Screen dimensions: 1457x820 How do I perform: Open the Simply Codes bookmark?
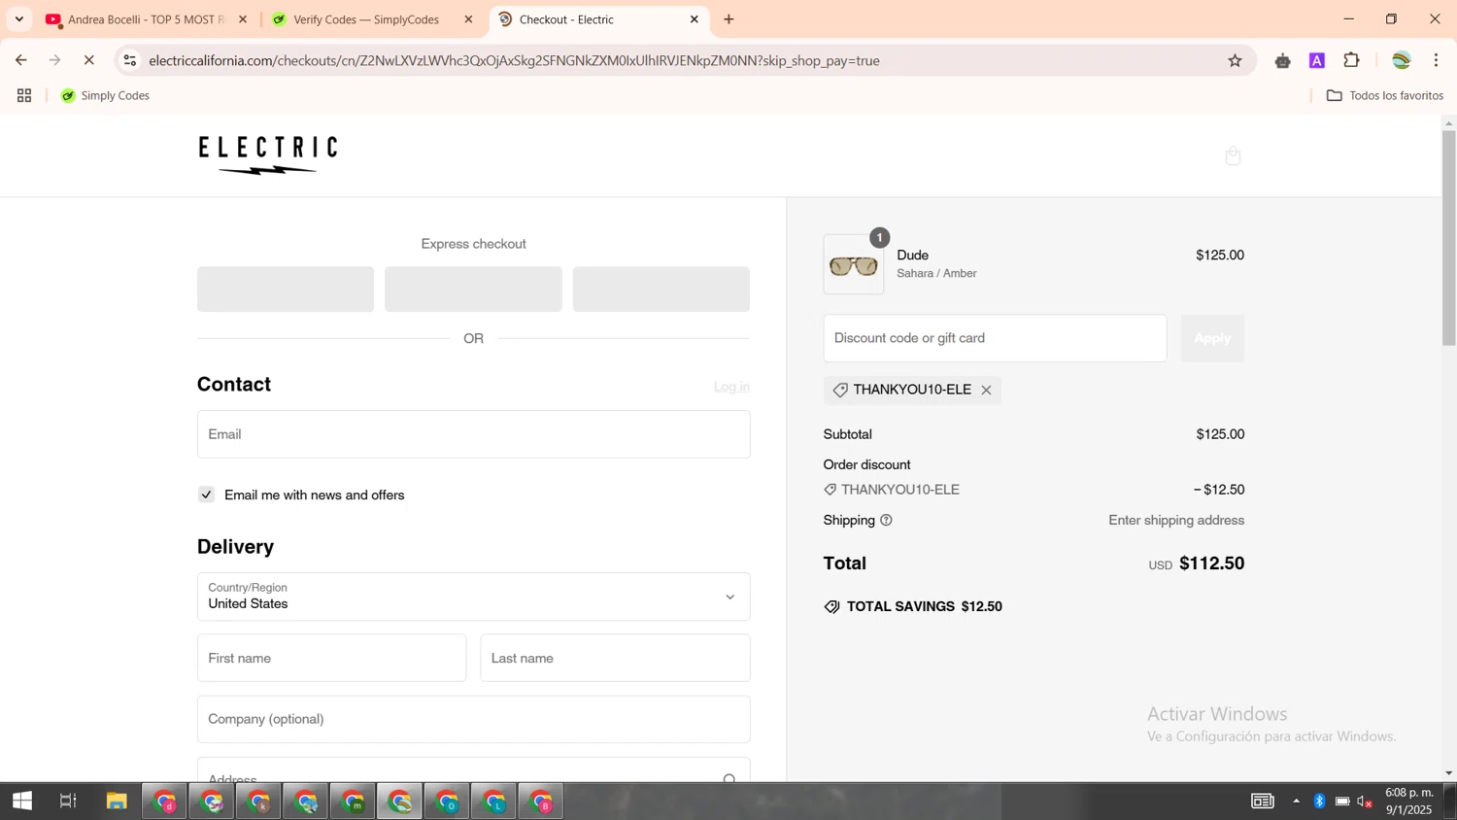pyautogui.click(x=105, y=95)
